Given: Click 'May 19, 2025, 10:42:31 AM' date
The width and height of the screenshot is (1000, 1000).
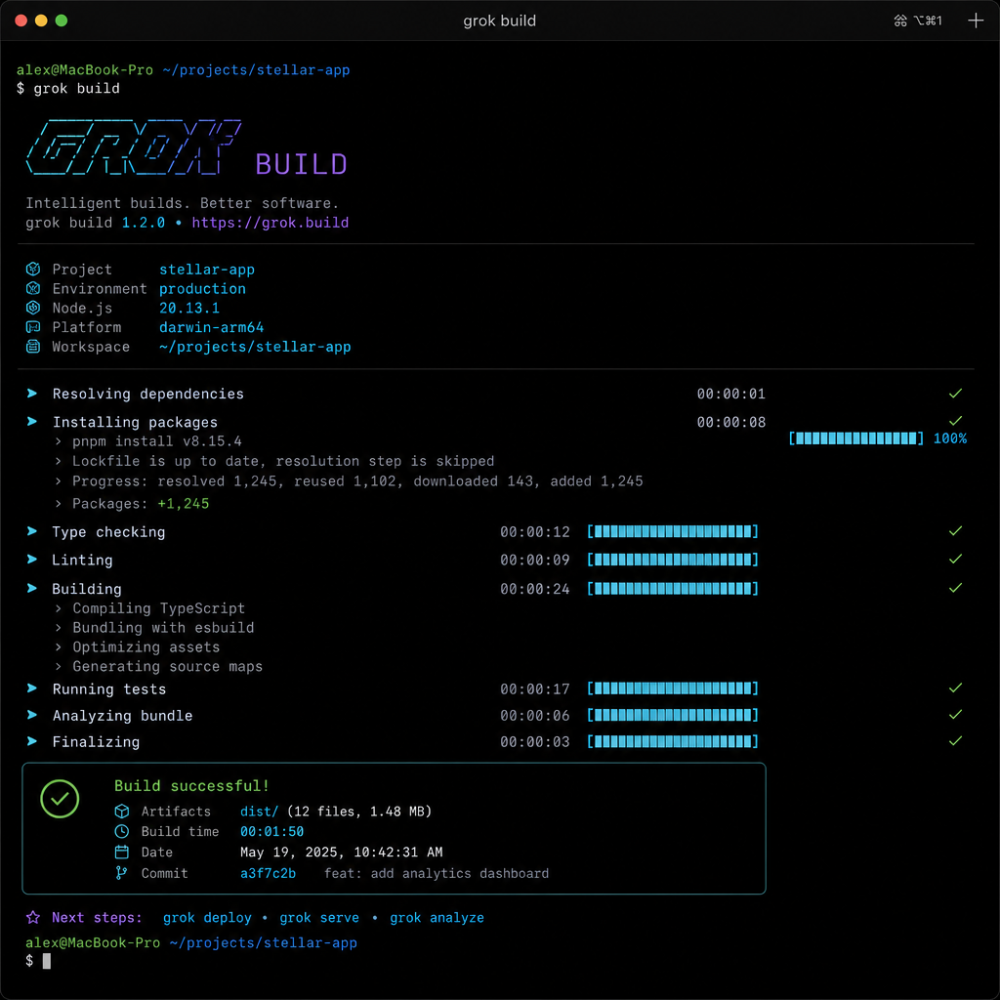Looking at the screenshot, I should pos(341,852).
